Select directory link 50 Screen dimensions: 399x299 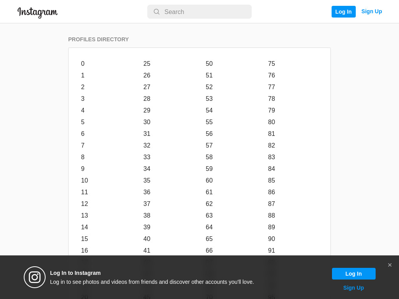209,63
